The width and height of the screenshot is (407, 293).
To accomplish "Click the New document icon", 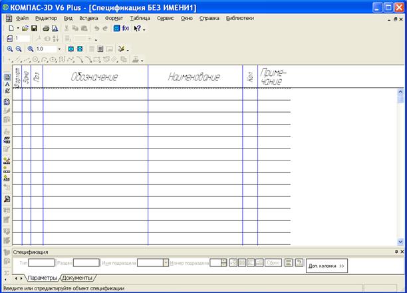I will click(x=11, y=29).
